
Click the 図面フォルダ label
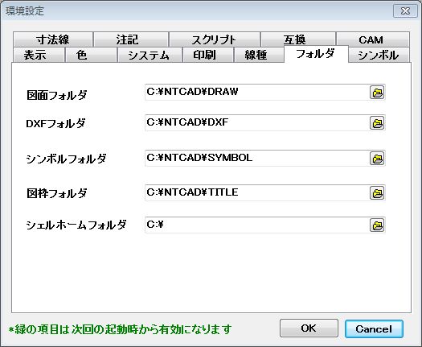(x=57, y=95)
